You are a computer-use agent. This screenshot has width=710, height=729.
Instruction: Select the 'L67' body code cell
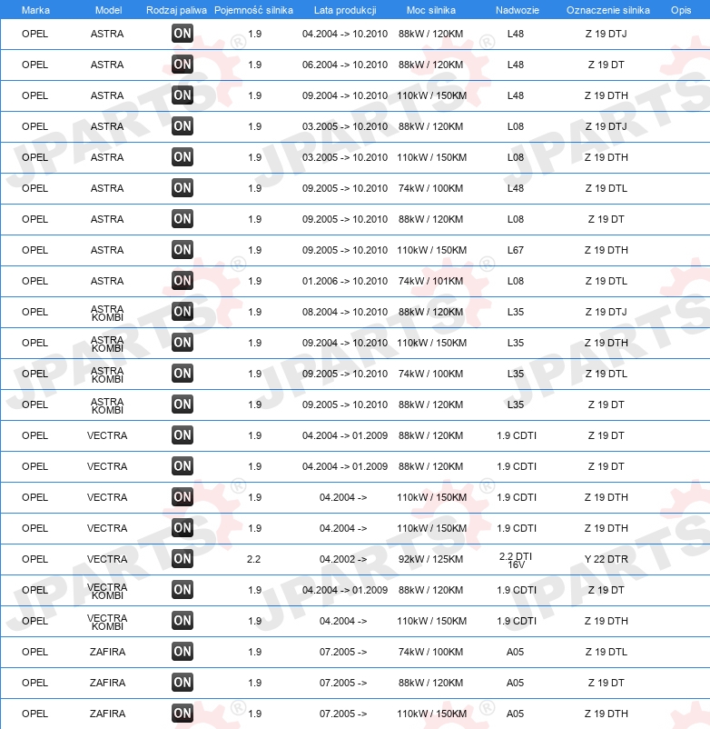coord(516,250)
